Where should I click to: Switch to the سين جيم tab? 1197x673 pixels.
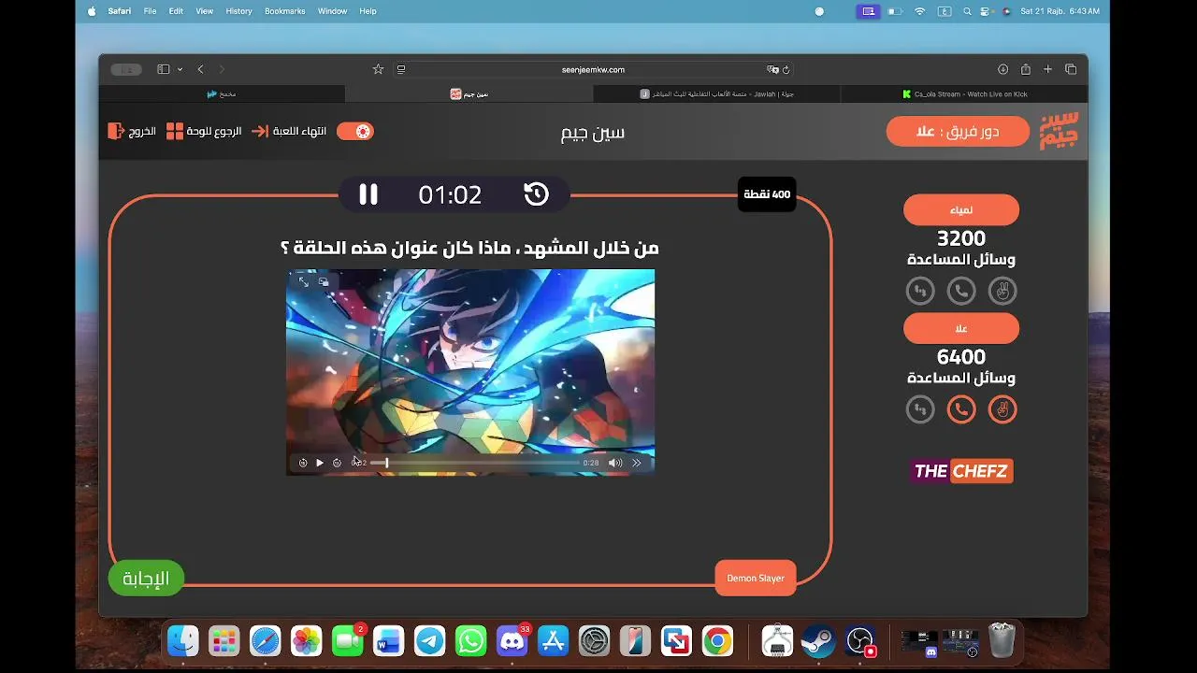[x=469, y=93]
